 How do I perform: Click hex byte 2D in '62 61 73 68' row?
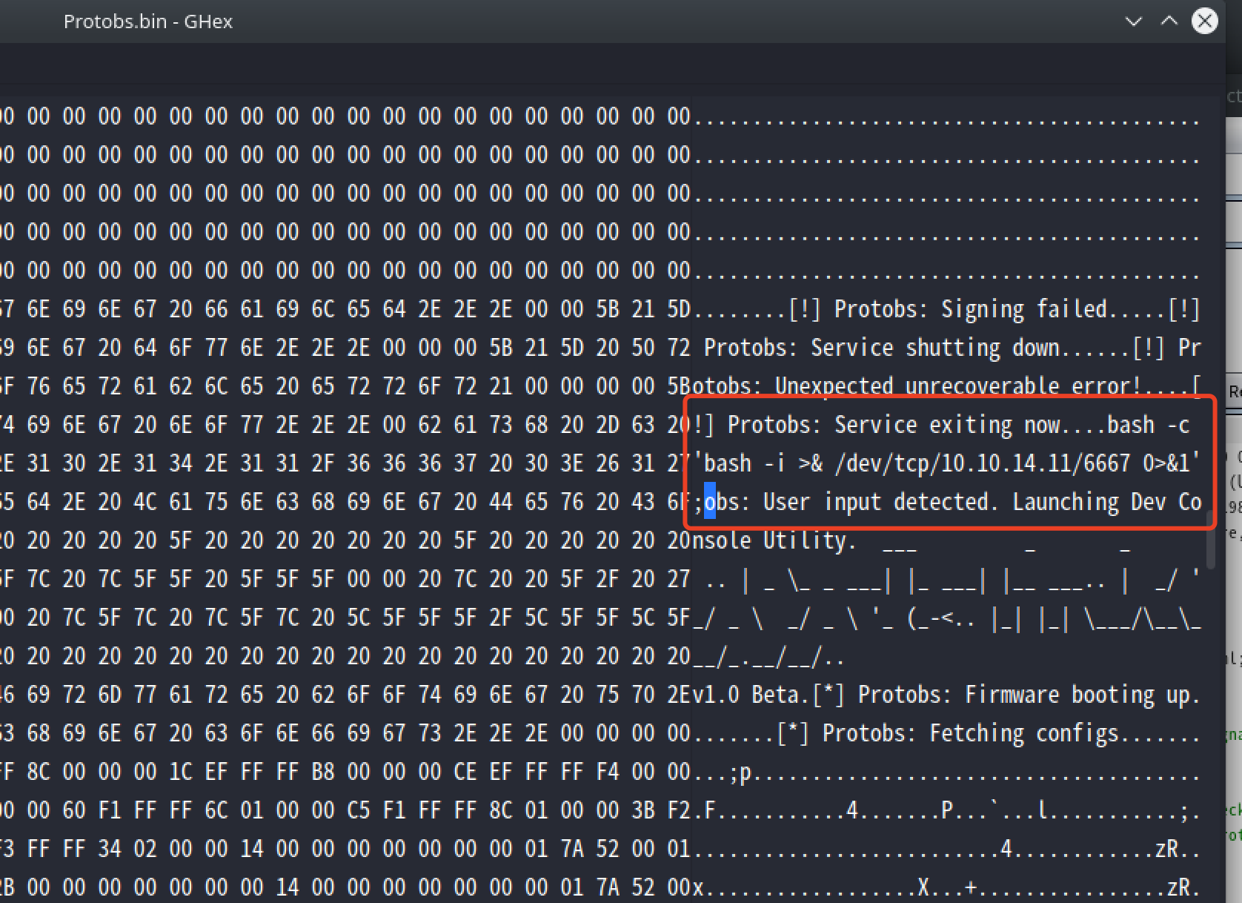pyautogui.click(x=607, y=425)
